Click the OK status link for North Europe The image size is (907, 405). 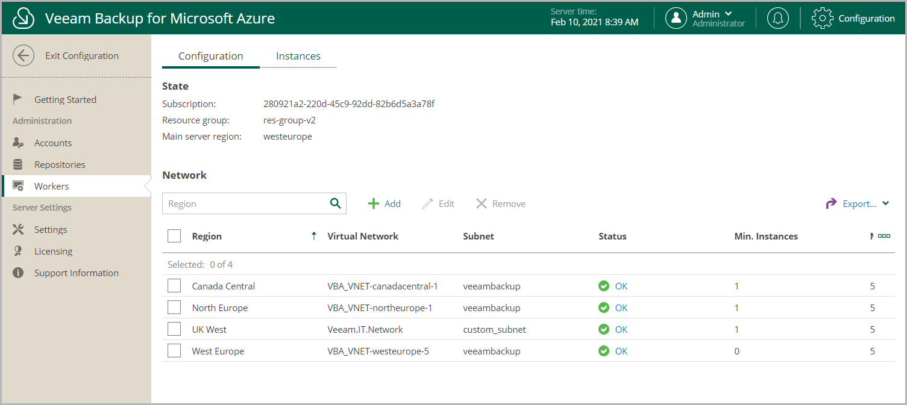(x=621, y=308)
